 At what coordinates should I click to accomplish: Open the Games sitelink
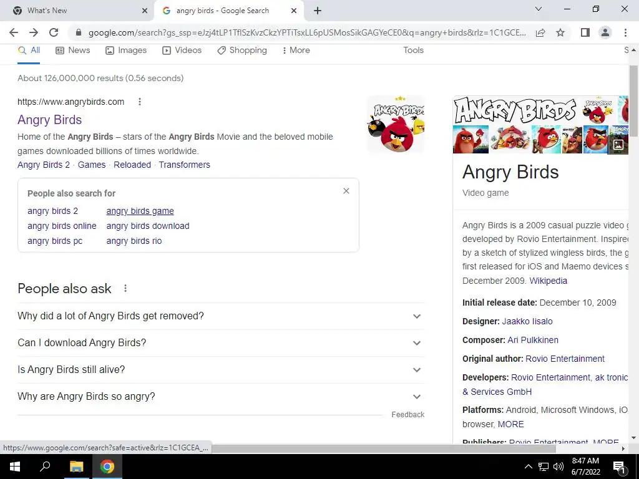pos(92,165)
